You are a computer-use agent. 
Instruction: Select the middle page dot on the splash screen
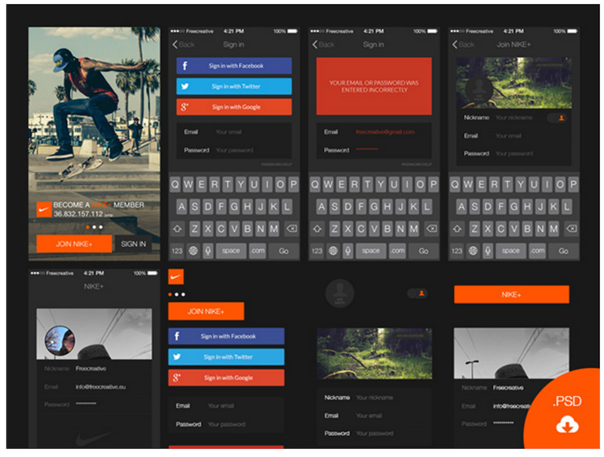coord(94,227)
